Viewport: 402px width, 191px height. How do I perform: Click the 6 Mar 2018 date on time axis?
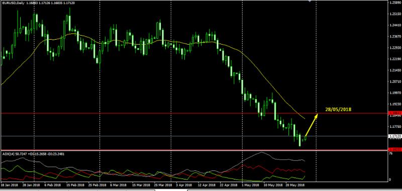pos(118,184)
